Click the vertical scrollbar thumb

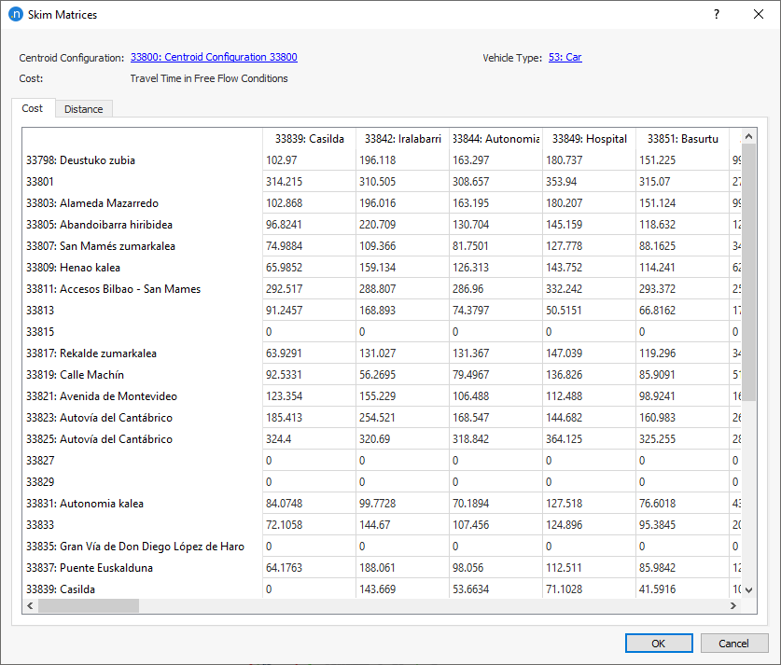[x=748, y=270]
